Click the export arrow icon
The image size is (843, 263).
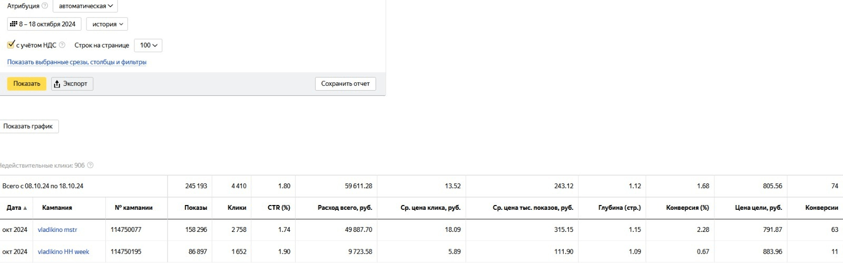point(57,84)
